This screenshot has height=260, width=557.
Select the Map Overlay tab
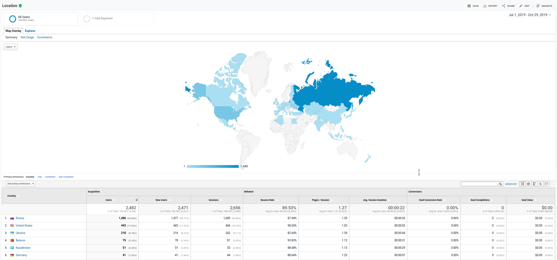pyautogui.click(x=13, y=31)
